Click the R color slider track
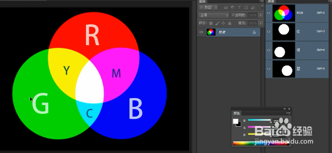332x153 pixels. 259,120
